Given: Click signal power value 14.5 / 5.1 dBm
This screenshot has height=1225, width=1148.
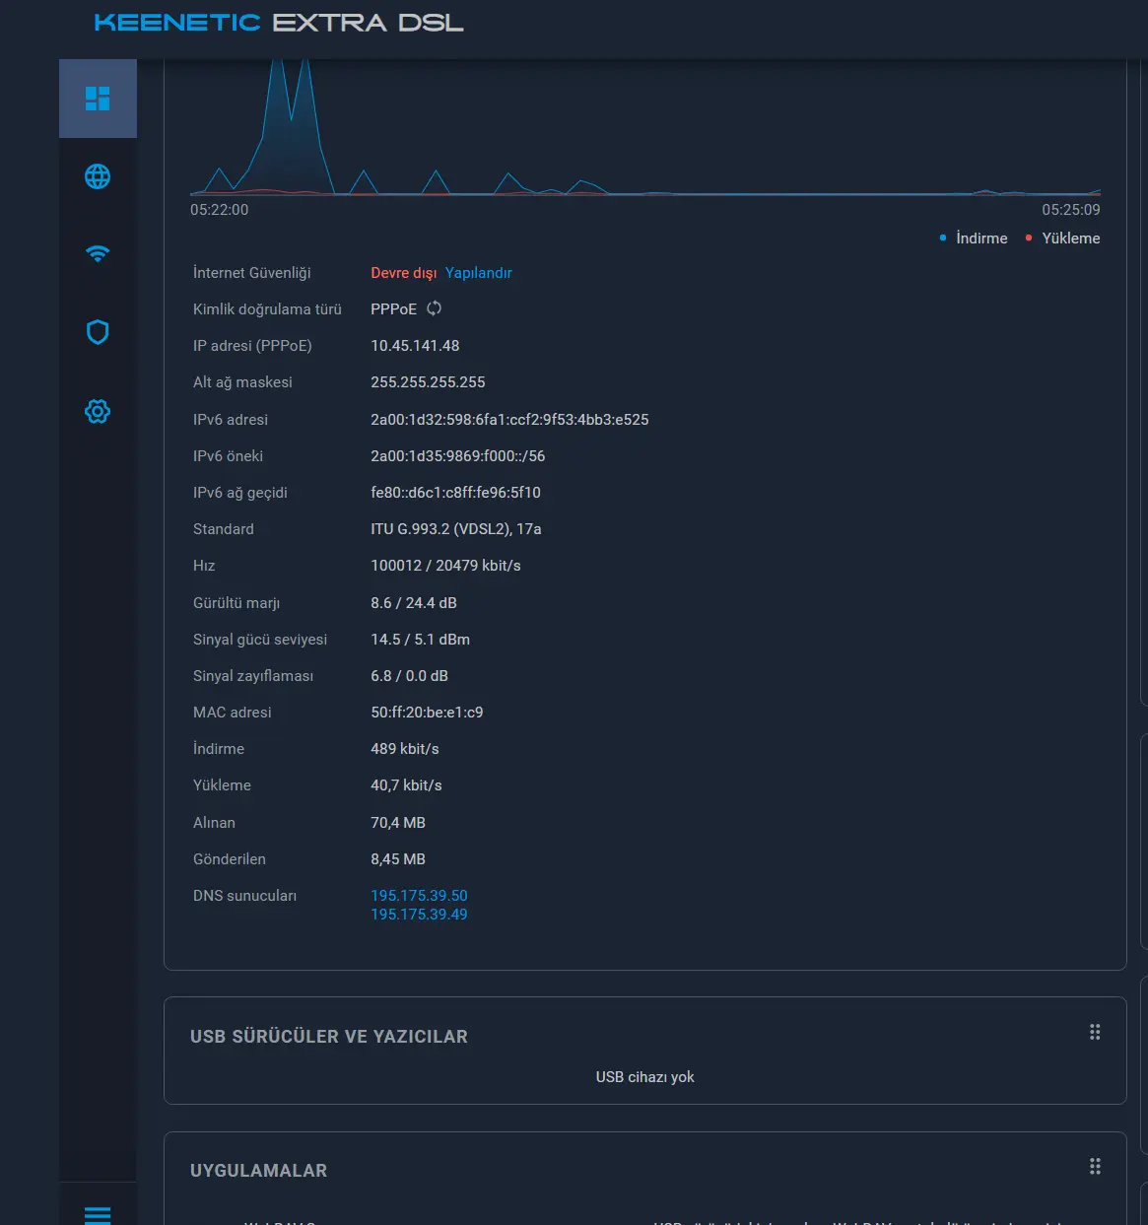Looking at the screenshot, I should point(420,640).
